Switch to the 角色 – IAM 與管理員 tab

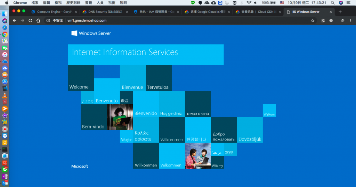click(156, 12)
